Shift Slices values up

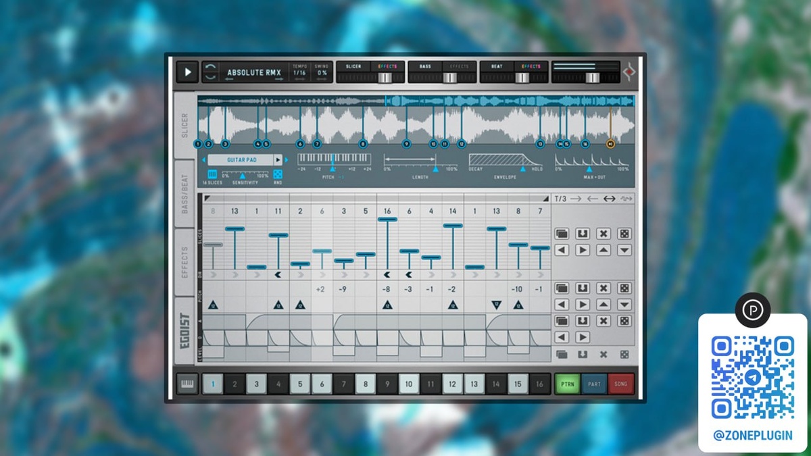click(x=604, y=250)
